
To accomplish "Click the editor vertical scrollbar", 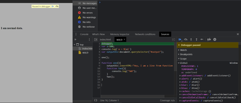I will pyautogui.click(x=175, y=57).
